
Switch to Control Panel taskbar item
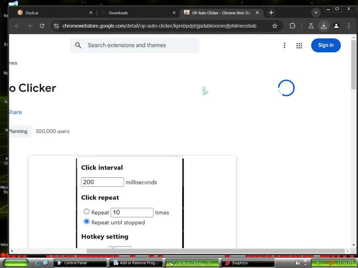pyautogui.click(x=80, y=263)
